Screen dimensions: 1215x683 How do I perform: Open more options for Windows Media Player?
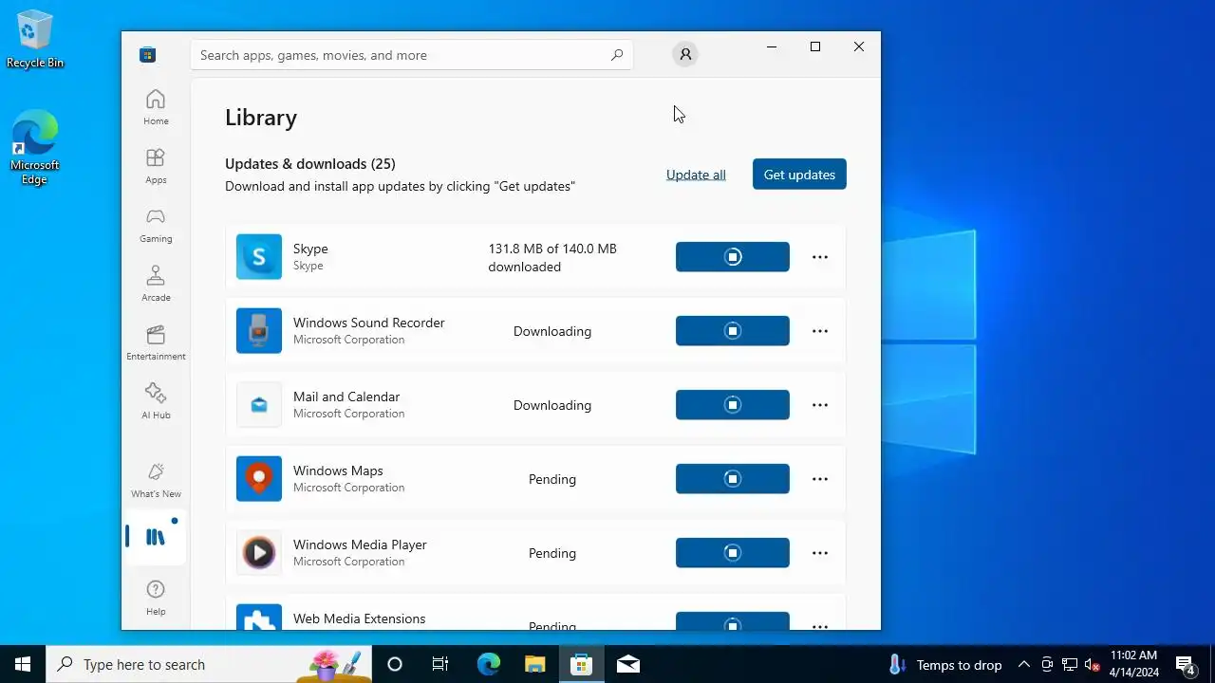pyautogui.click(x=820, y=553)
